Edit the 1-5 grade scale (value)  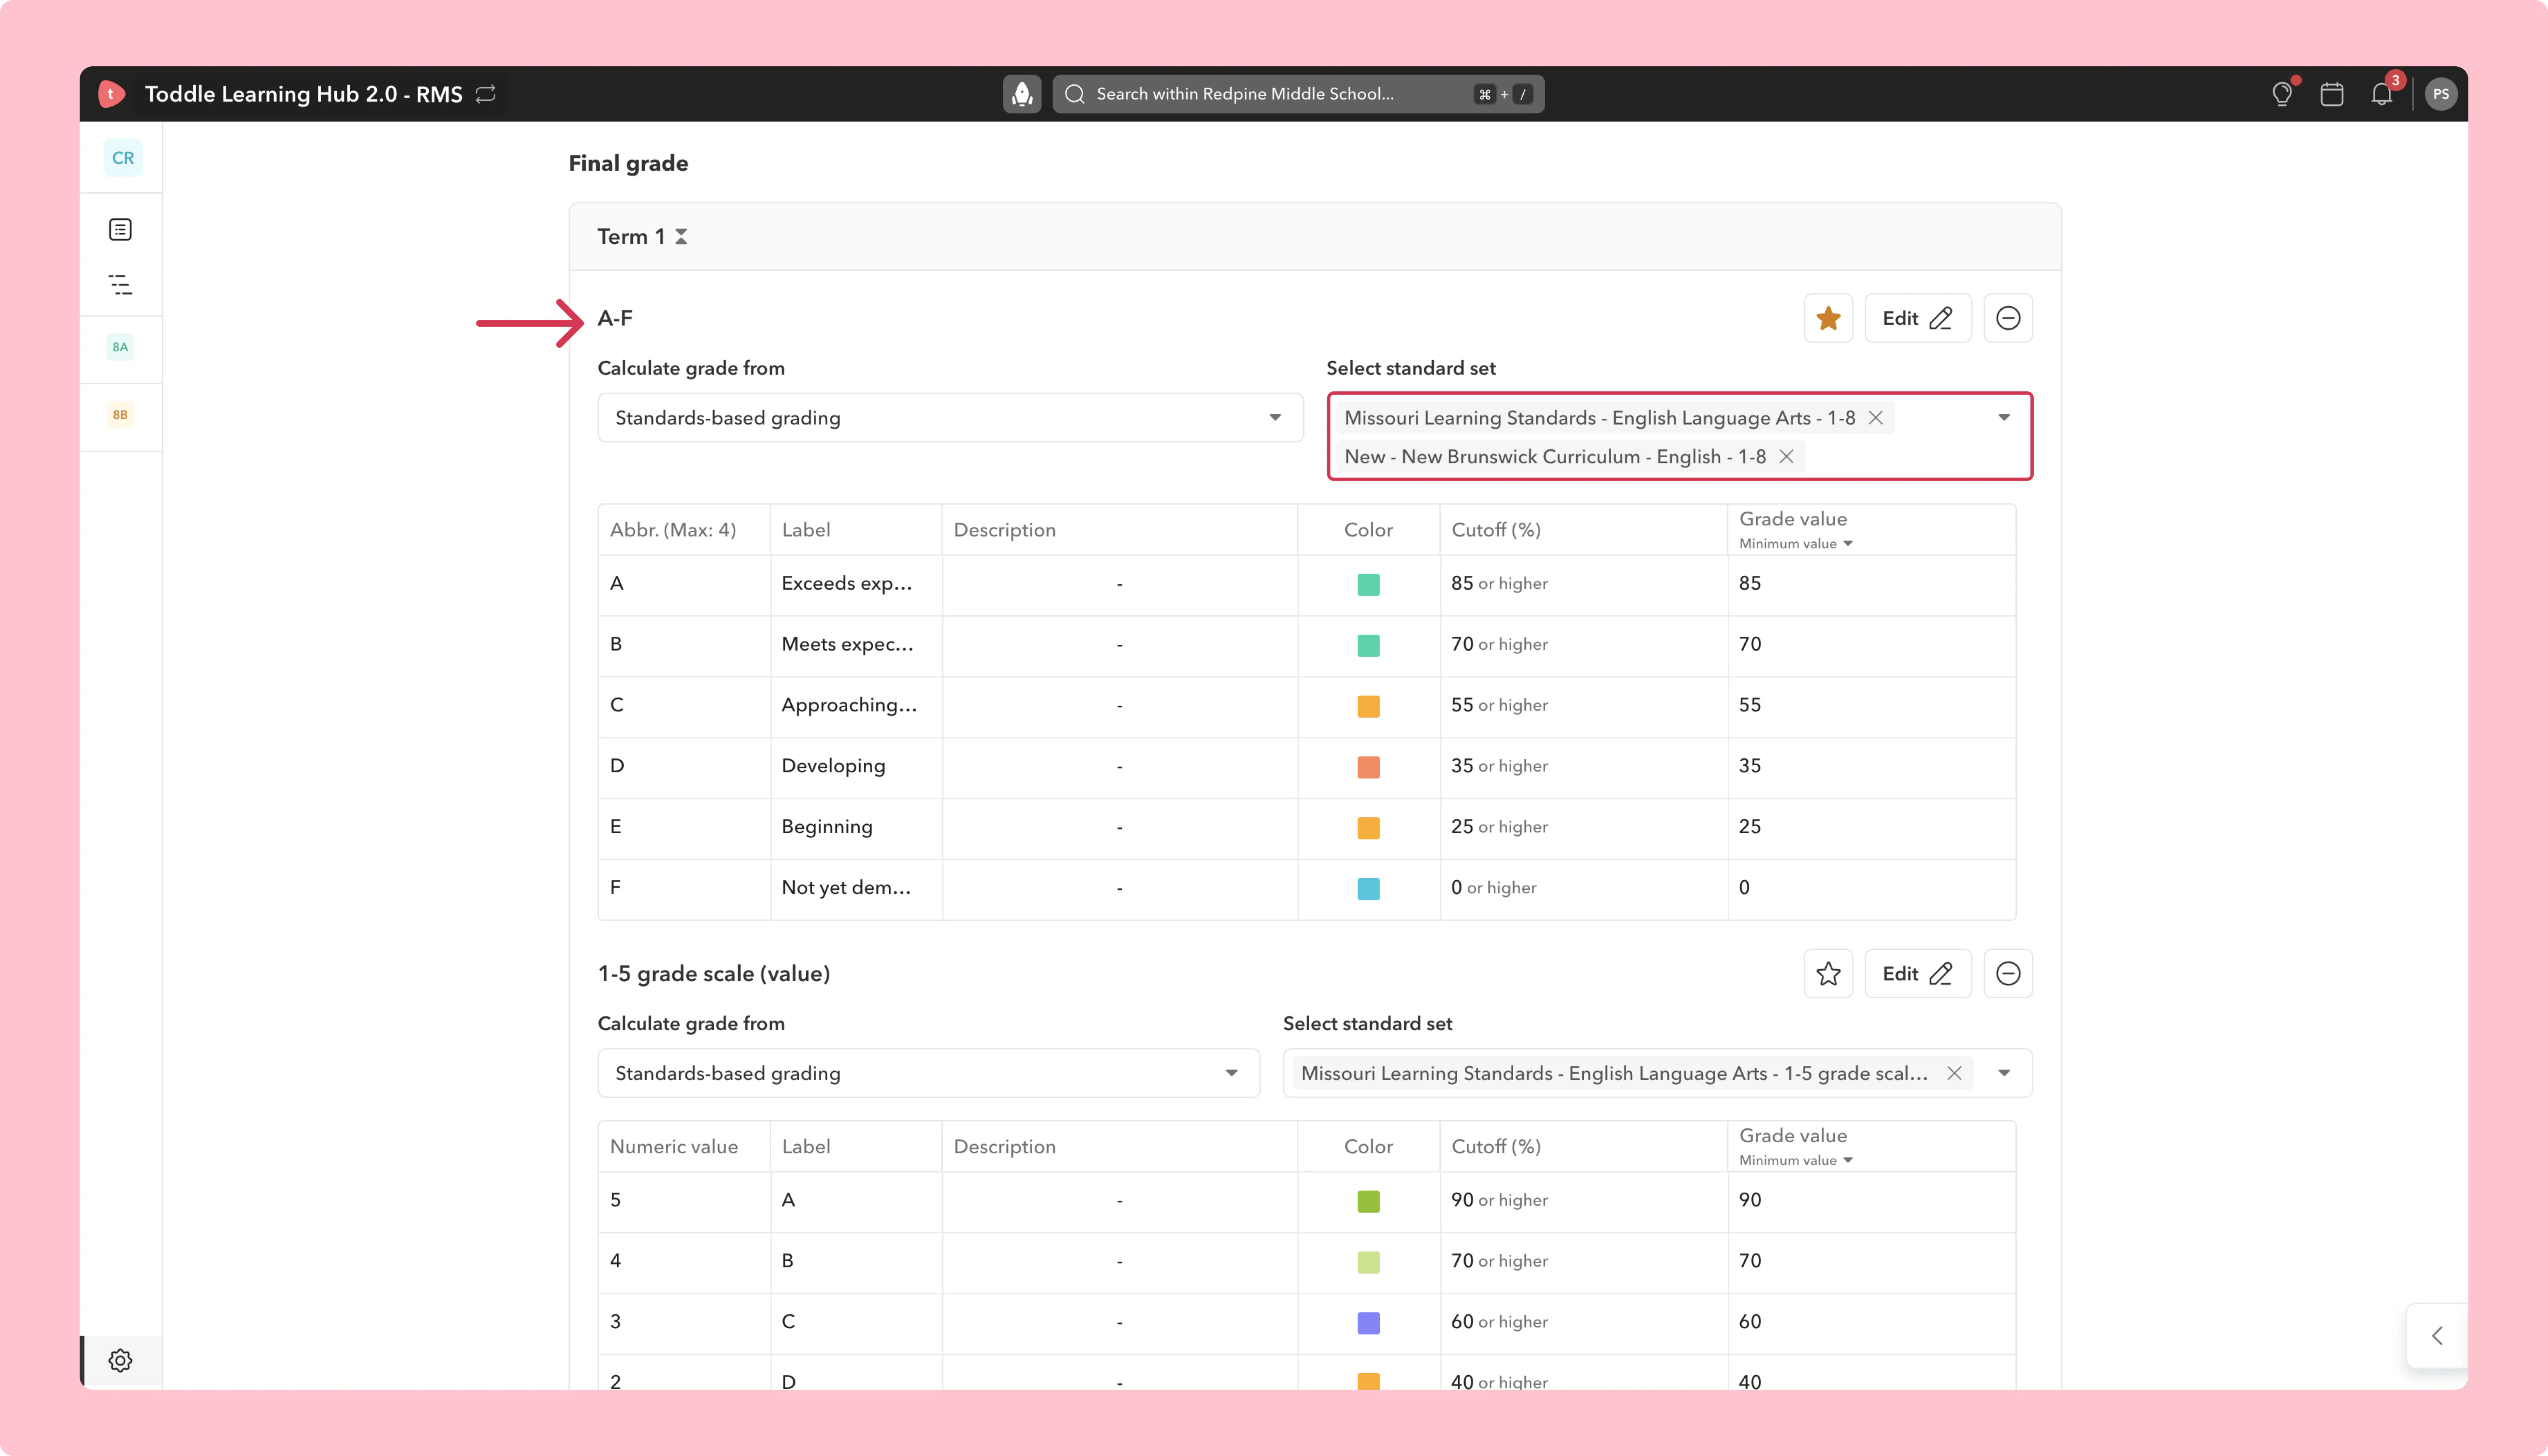click(1918, 974)
